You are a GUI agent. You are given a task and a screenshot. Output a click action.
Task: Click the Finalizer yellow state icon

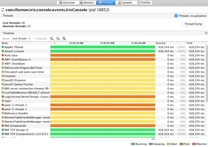[3, 76]
